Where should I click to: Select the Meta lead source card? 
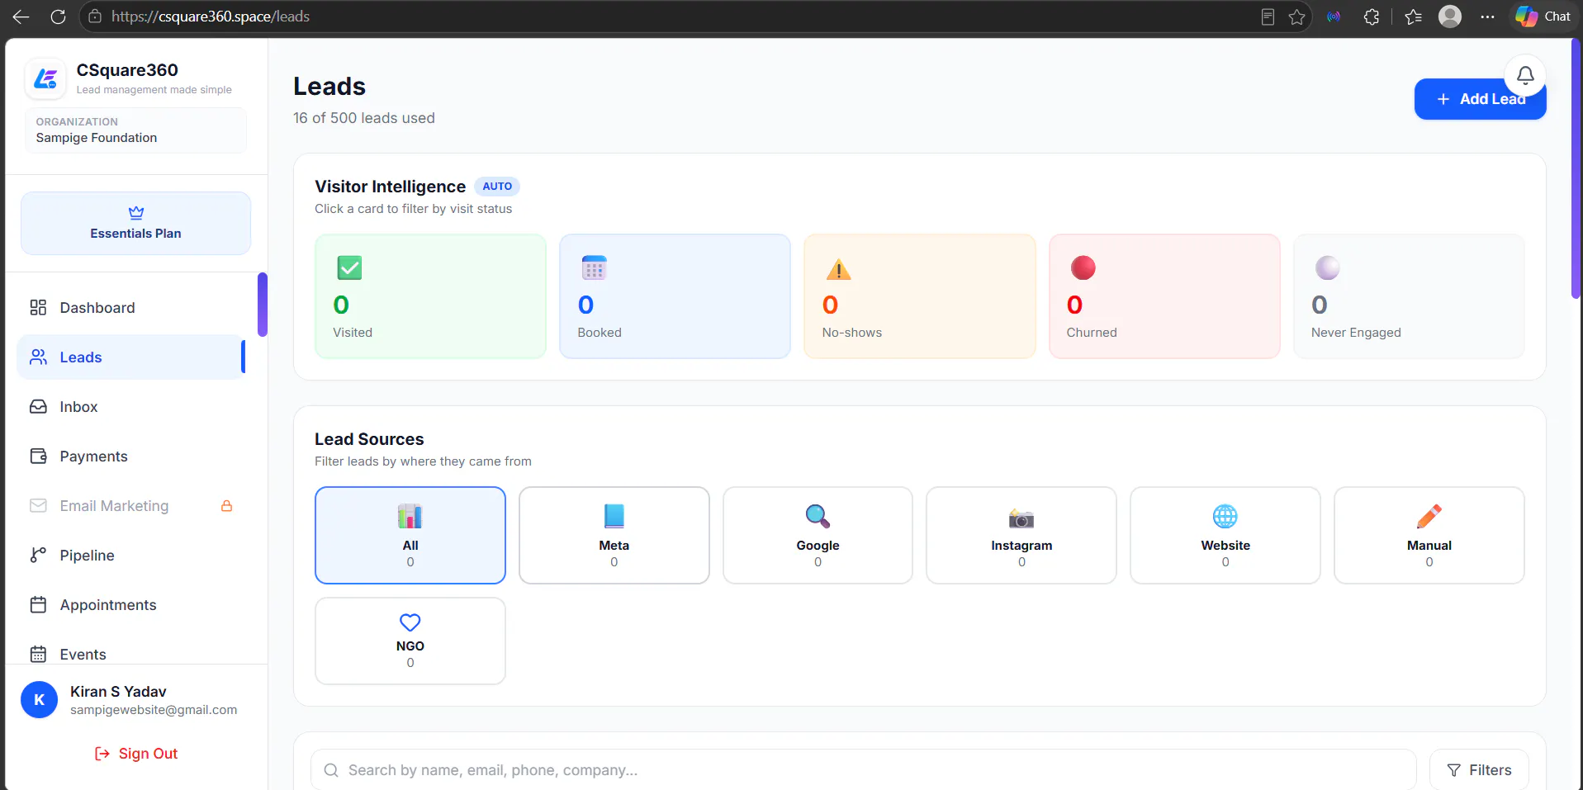[x=614, y=536]
